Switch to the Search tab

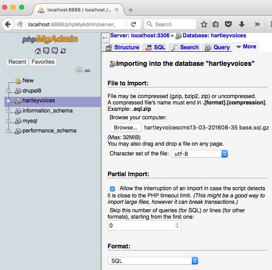185,48
